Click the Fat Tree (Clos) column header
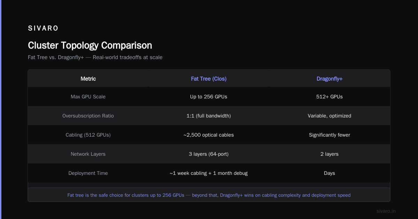Viewport: 418px width, 219px height. 209,79
